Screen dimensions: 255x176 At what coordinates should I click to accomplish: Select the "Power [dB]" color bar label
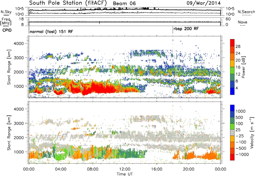click(244, 67)
